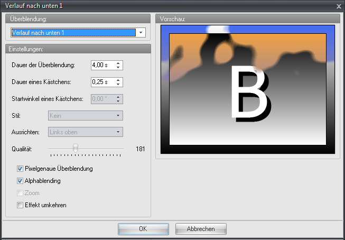Click the Vorschau preview image

[248, 89]
